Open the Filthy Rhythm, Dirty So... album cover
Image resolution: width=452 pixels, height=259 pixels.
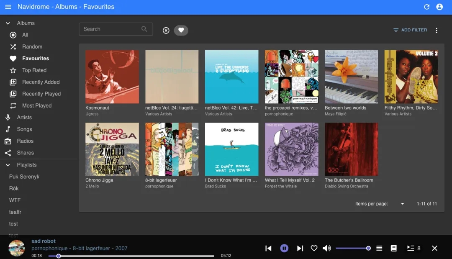(411, 77)
